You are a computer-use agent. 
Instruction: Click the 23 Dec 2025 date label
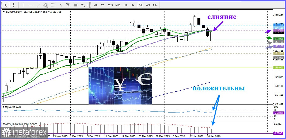146,136
